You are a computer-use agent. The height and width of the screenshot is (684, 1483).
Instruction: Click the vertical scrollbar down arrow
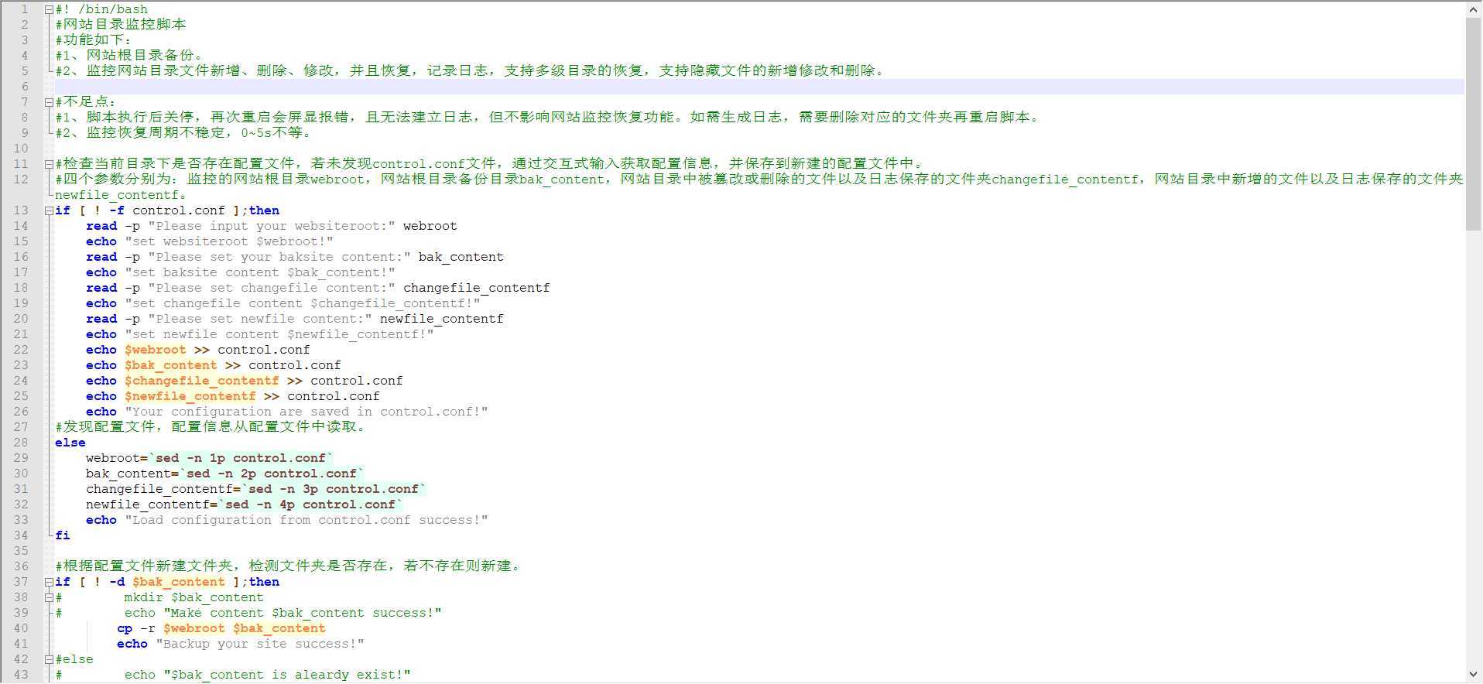tap(1474, 675)
